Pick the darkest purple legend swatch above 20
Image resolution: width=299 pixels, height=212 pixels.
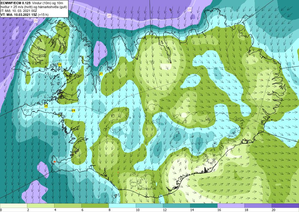[285, 206]
